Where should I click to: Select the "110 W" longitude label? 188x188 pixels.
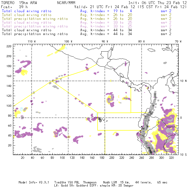[x=32, y=41]
